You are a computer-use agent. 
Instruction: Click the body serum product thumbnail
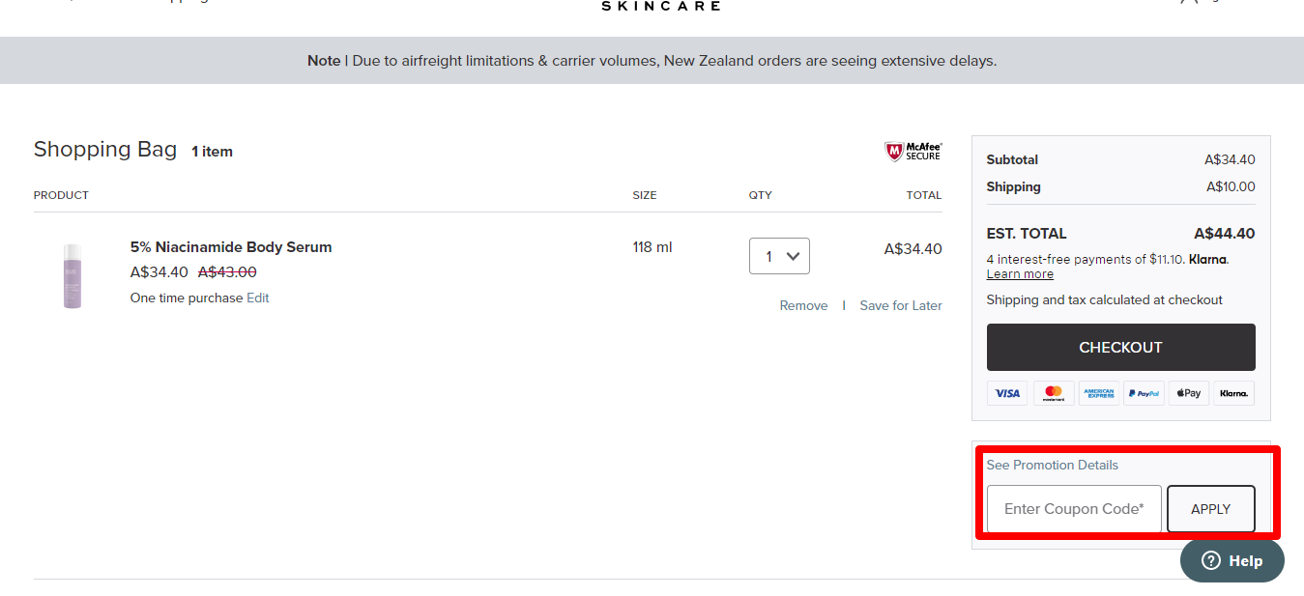click(72, 276)
